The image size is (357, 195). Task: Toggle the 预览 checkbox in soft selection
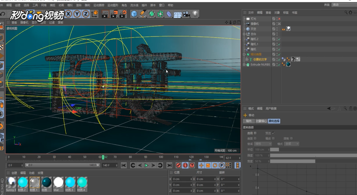tap(273, 133)
